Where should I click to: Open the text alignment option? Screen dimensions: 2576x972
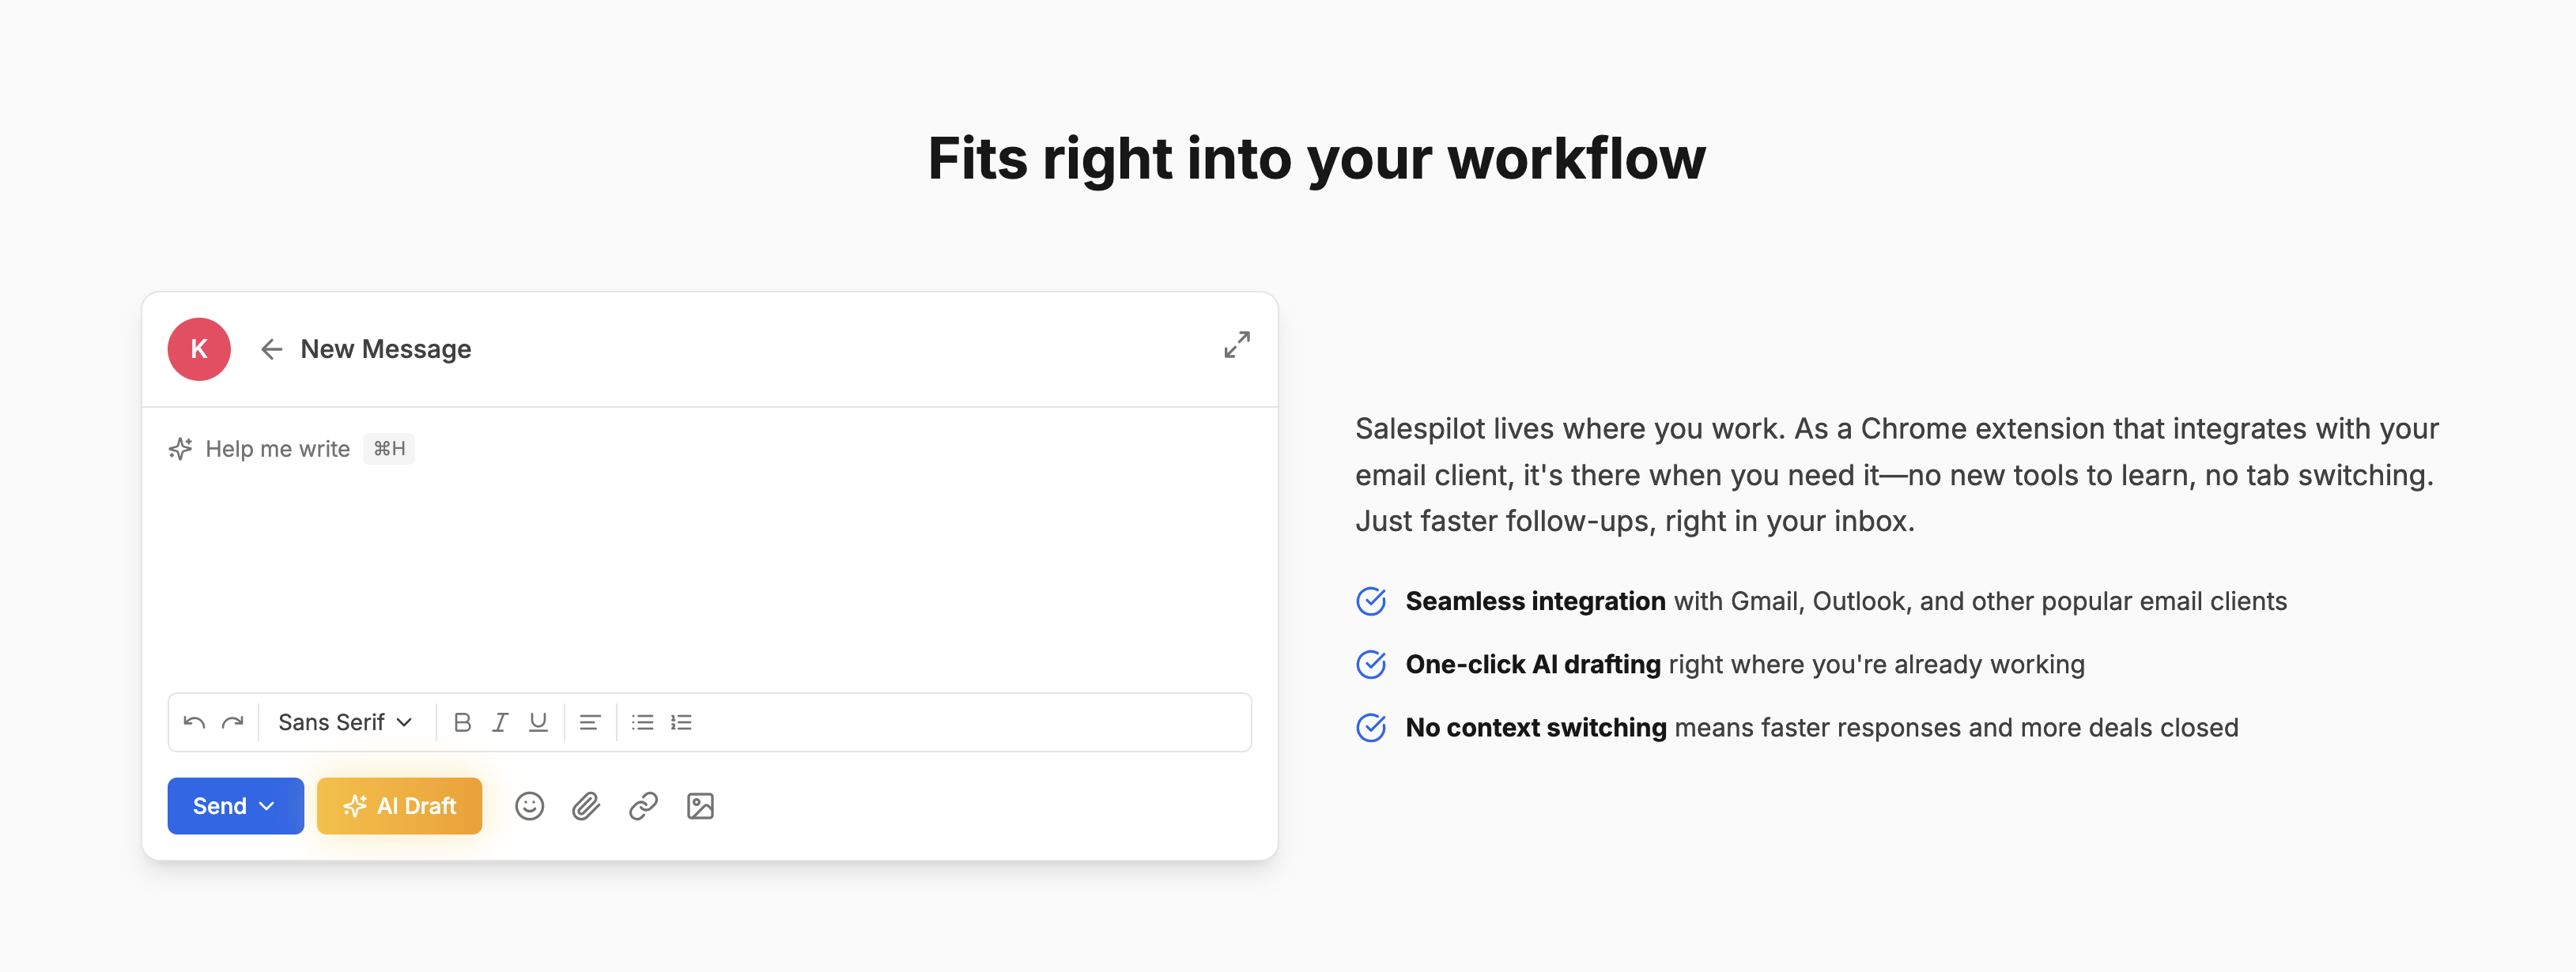click(590, 722)
